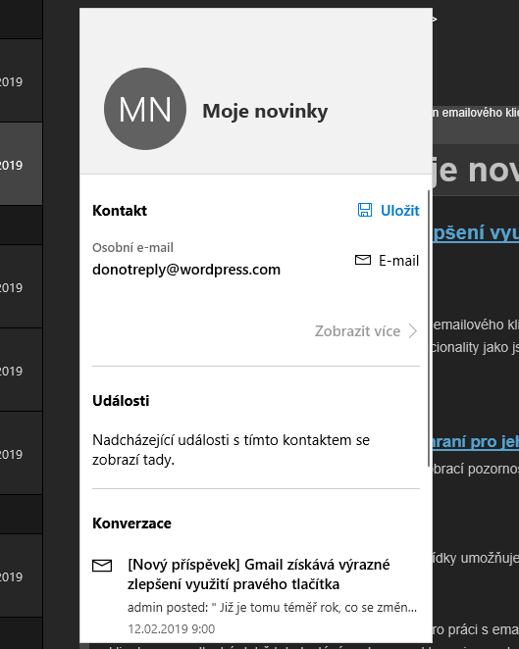Open the 'hraní pro jeh' article link
The width and height of the screenshot is (519, 649).
[476, 441]
